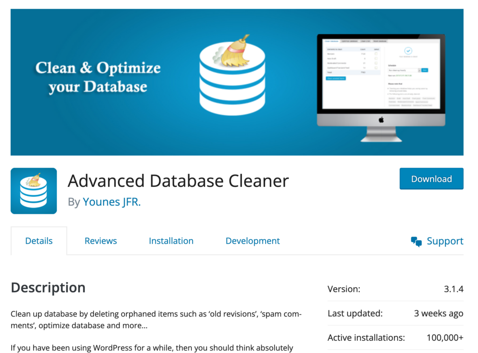Go to the Development tab
The image size is (478, 353).
pyautogui.click(x=253, y=241)
